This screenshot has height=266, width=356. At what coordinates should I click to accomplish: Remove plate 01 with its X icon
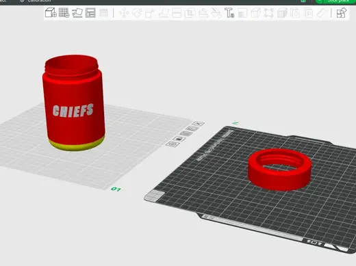[x=198, y=124]
